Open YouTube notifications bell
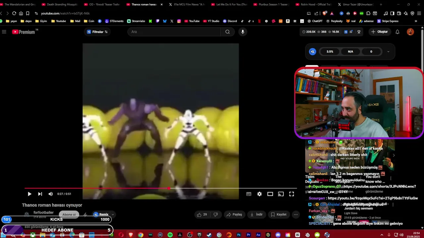The height and width of the screenshot is (238, 424). [x=397, y=32]
